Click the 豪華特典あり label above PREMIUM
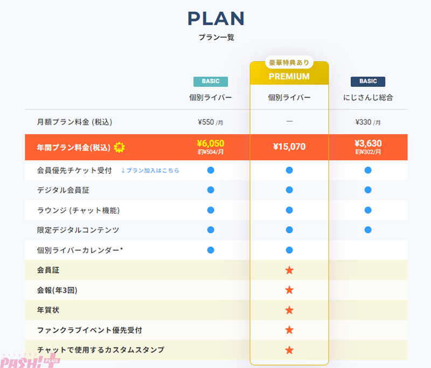Image resolution: width=431 pixels, height=368 pixels. (x=289, y=63)
